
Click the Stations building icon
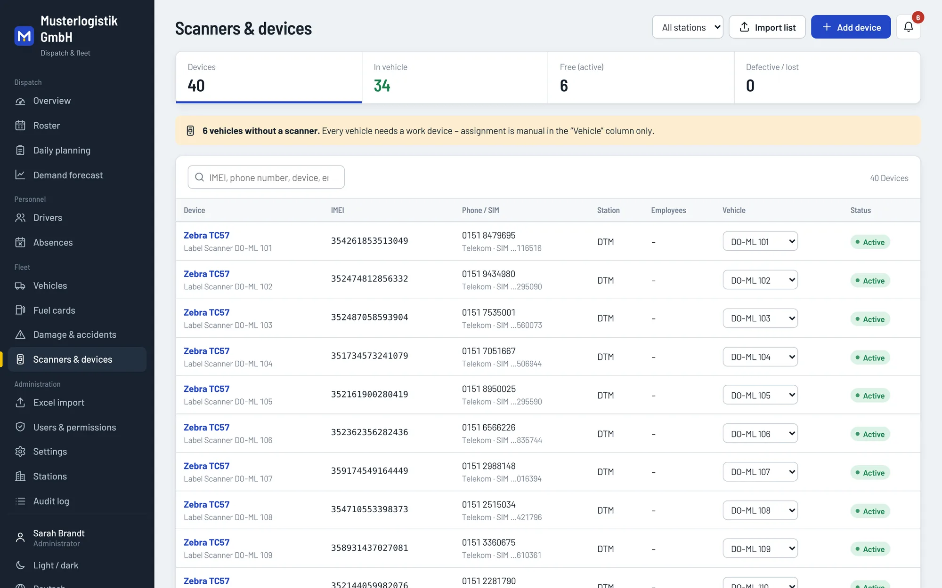click(x=20, y=477)
